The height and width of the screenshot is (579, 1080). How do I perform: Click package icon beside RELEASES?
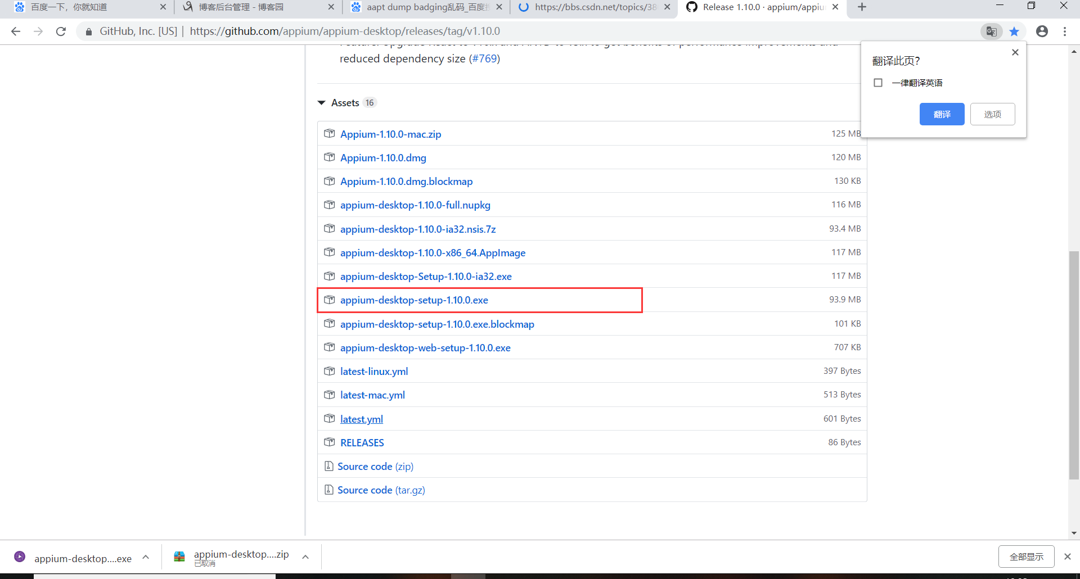pyautogui.click(x=330, y=442)
